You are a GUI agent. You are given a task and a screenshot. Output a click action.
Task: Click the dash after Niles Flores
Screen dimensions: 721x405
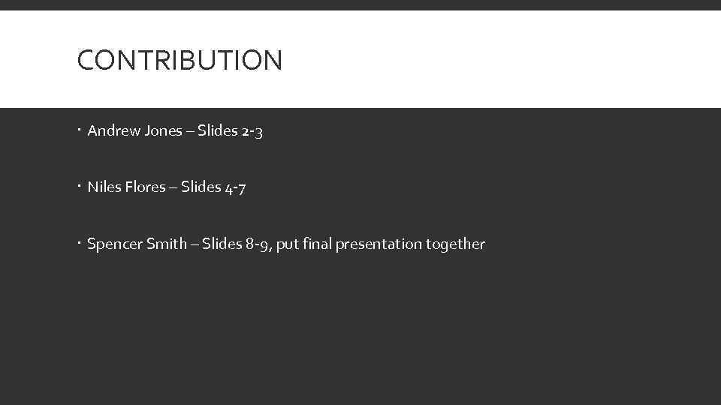tap(173, 188)
